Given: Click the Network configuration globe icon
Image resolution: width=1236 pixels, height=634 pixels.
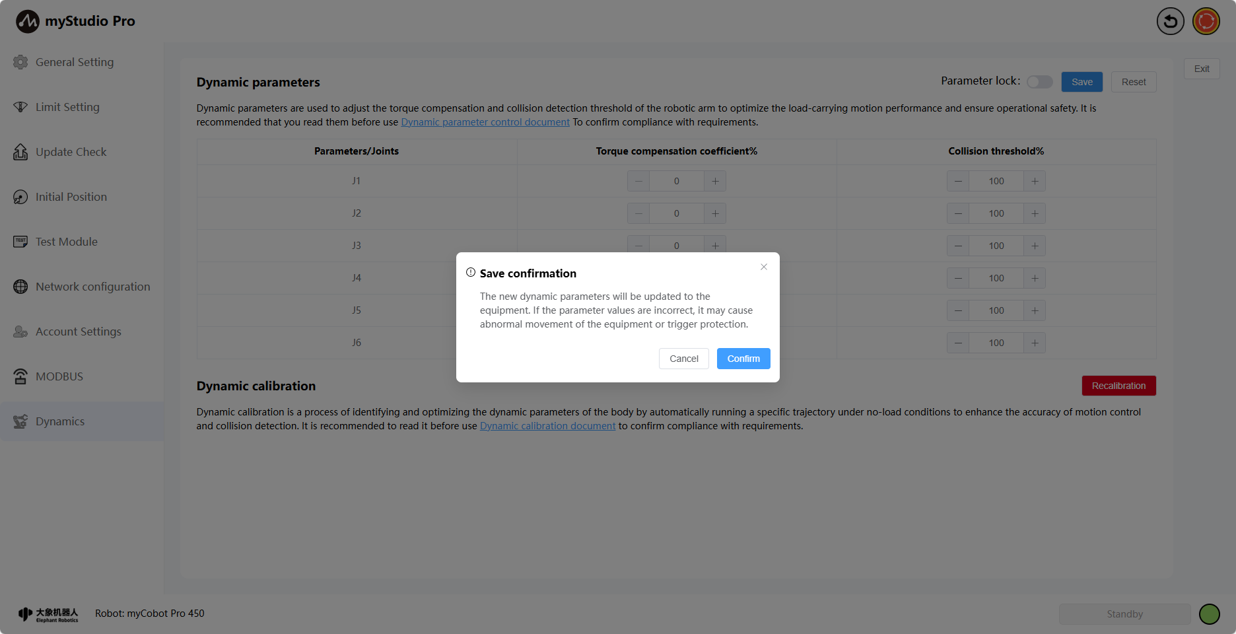Looking at the screenshot, I should [20, 287].
